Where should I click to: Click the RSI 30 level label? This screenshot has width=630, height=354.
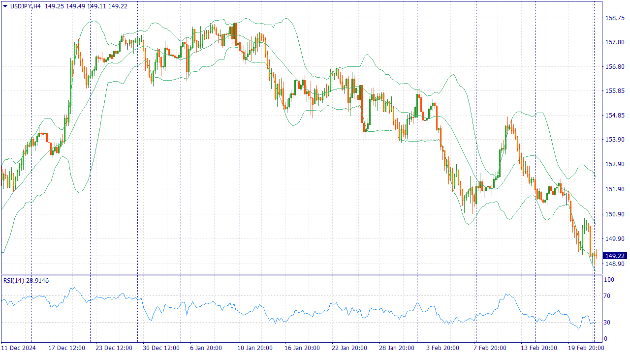[607, 323]
